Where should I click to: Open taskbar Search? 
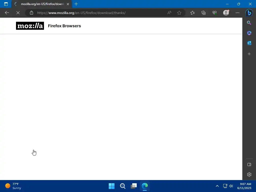coord(122,186)
